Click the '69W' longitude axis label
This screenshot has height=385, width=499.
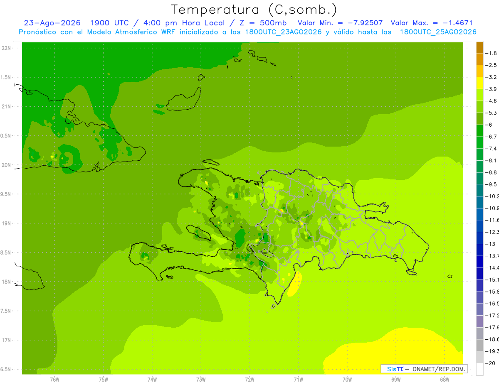(x=396, y=380)
